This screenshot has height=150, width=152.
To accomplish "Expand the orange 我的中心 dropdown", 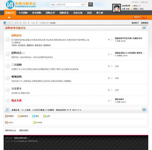I will 140,17.
